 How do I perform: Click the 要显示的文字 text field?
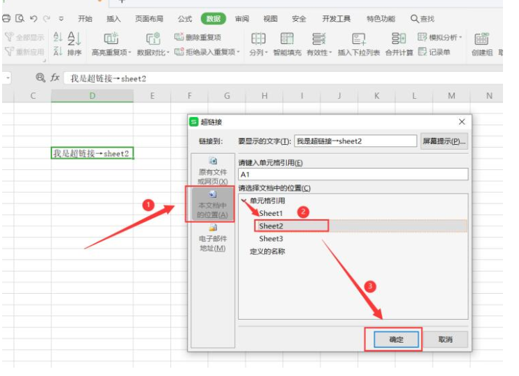click(x=355, y=141)
